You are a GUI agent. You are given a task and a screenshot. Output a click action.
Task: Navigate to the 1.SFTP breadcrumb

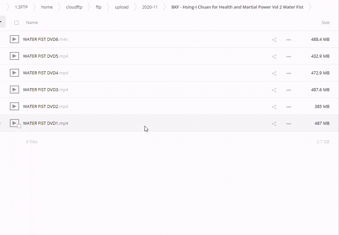pos(21,7)
